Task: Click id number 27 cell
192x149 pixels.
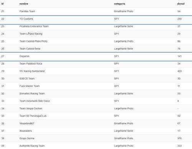Action: click(x=3, y=56)
